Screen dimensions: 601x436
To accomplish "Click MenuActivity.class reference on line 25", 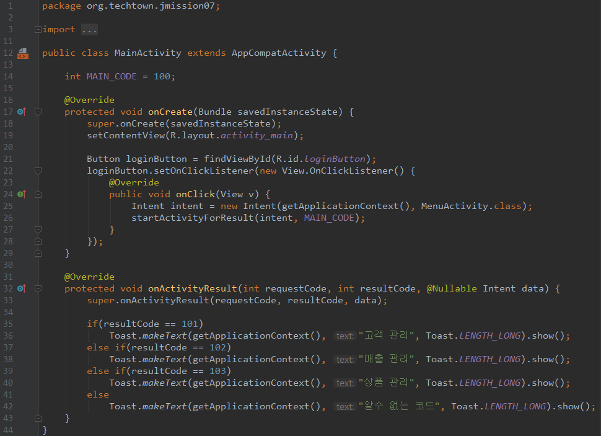I will coord(472,206).
